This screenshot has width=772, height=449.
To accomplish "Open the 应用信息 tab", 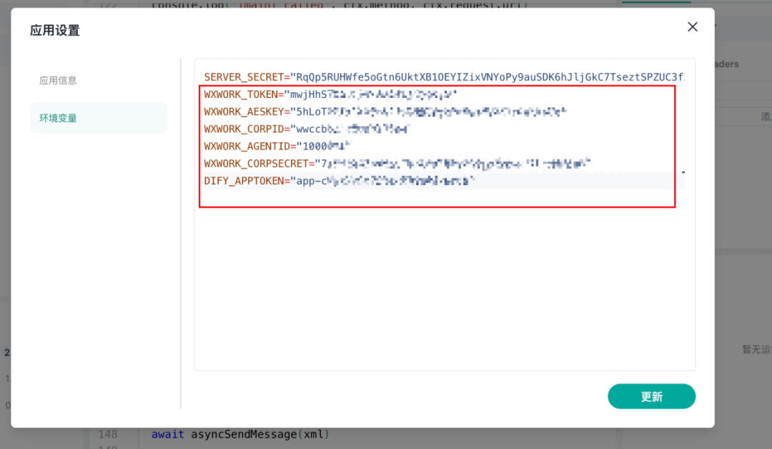I will pyautogui.click(x=58, y=81).
